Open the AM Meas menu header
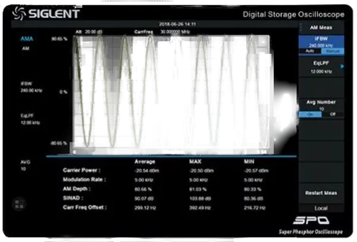This screenshot has width=357, height=242. 321,27
